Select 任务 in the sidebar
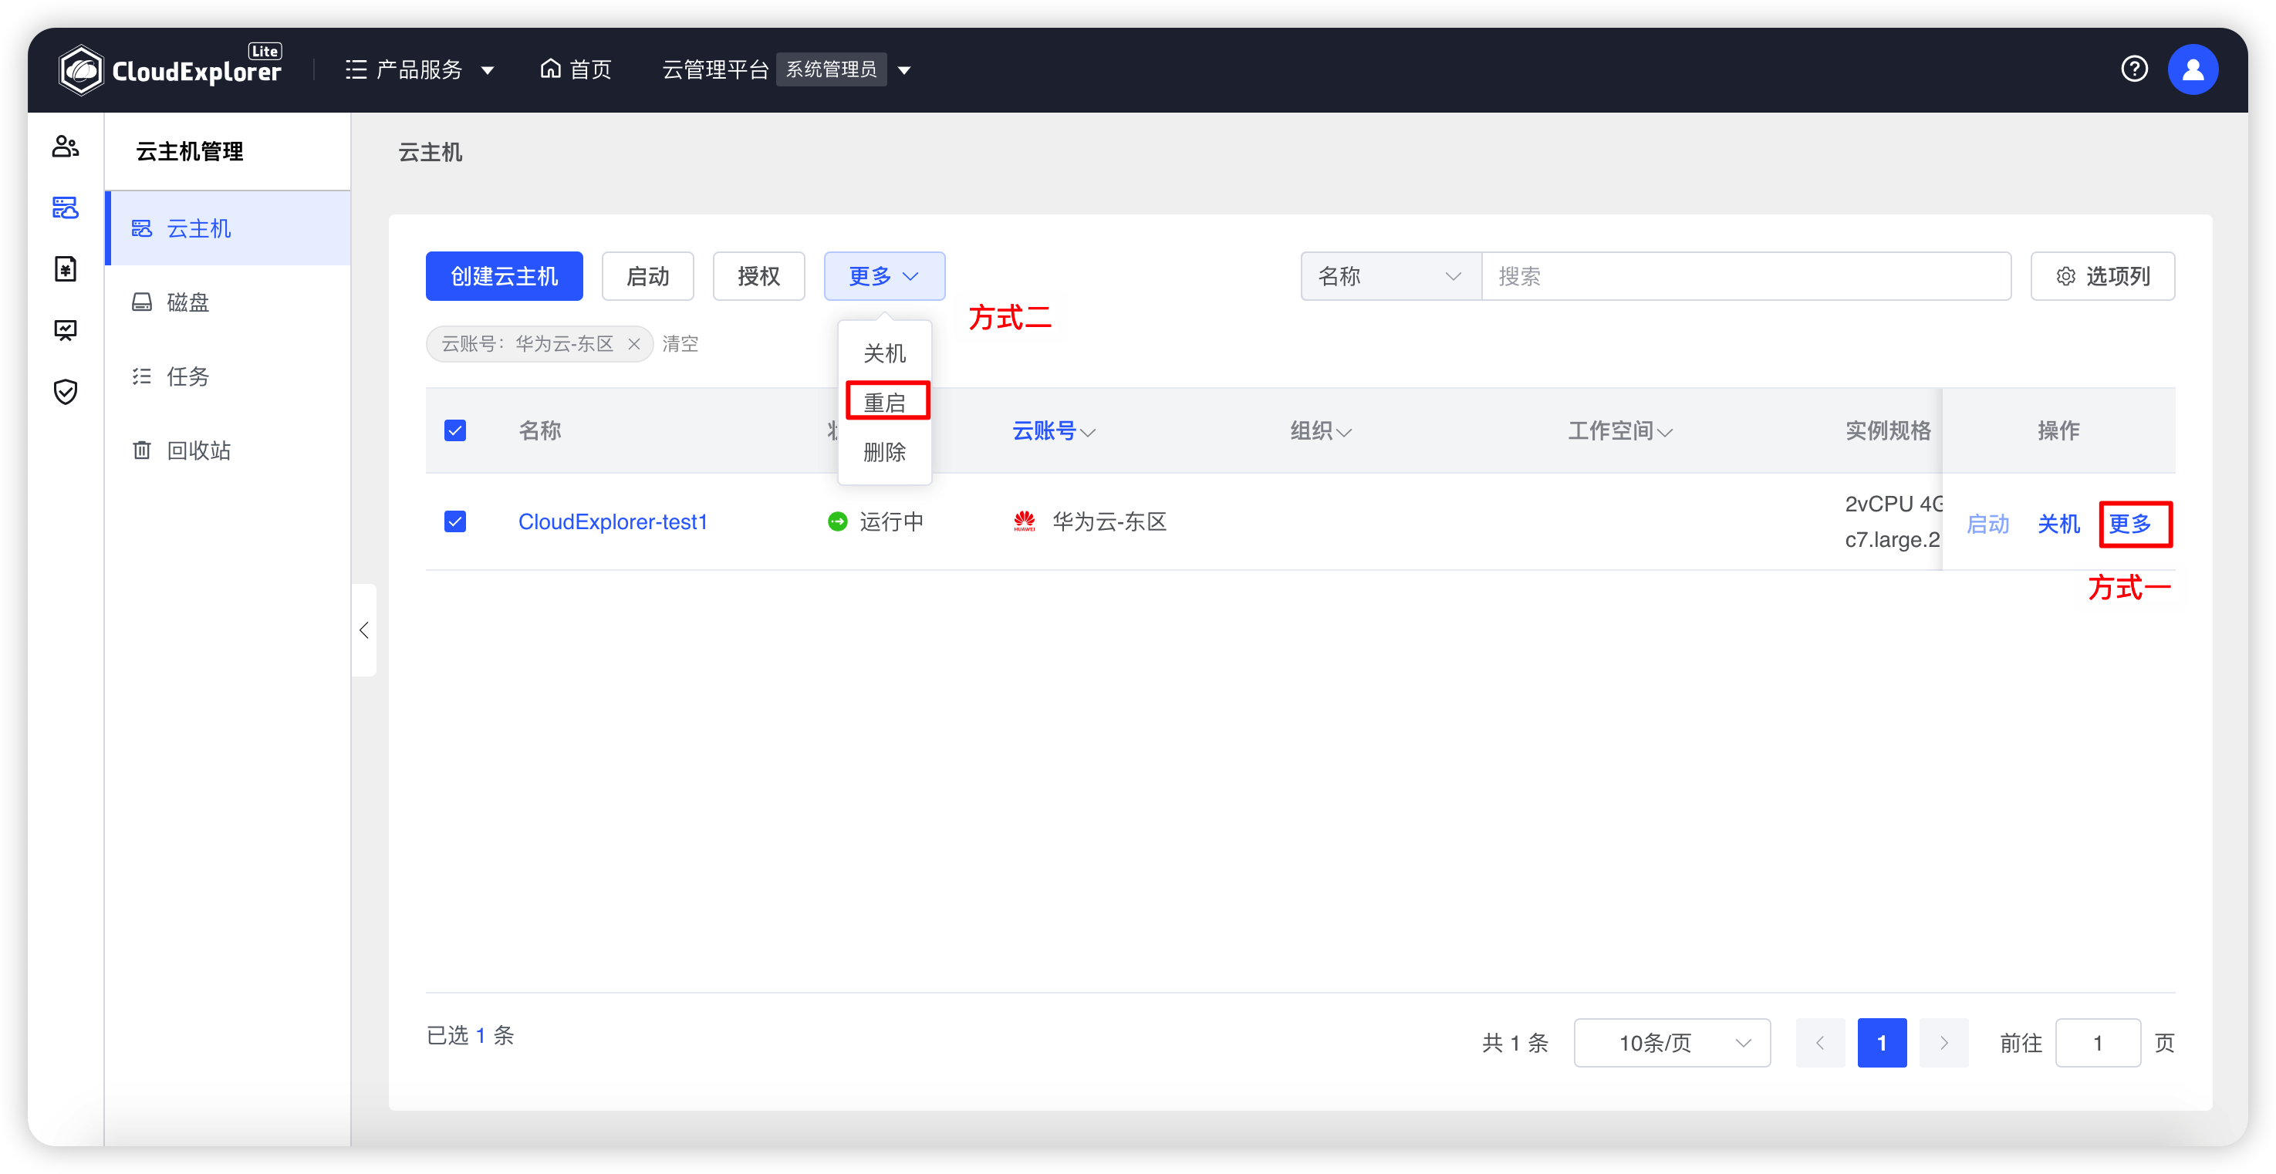 [x=229, y=376]
